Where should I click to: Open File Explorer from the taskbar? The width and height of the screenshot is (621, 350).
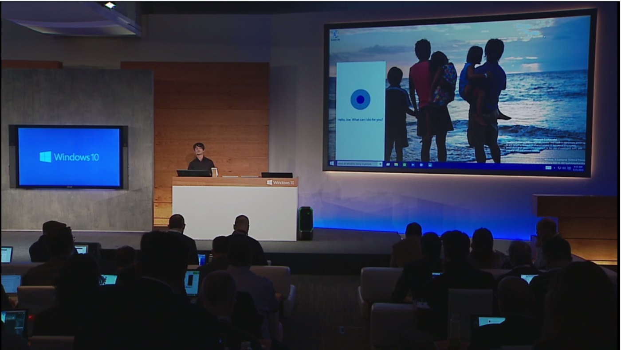coord(396,164)
